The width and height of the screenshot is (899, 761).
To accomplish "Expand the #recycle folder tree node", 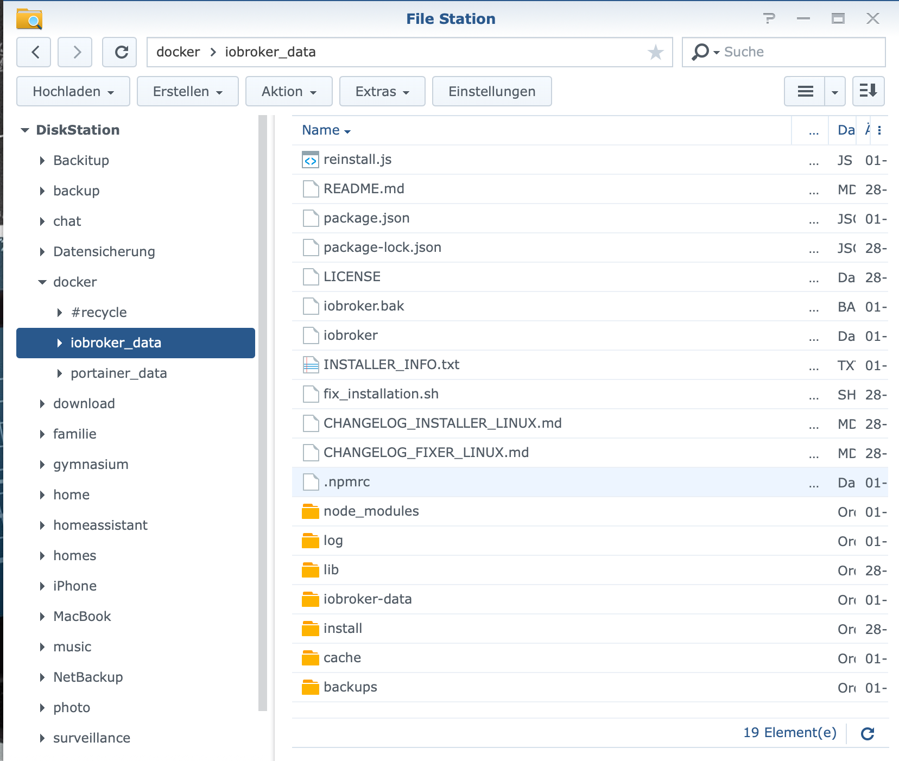I will tap(60, 313).
